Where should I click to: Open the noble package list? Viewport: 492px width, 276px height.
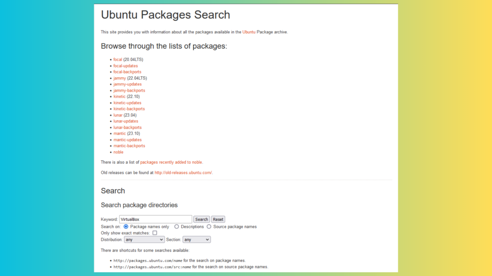click(118, 152)
